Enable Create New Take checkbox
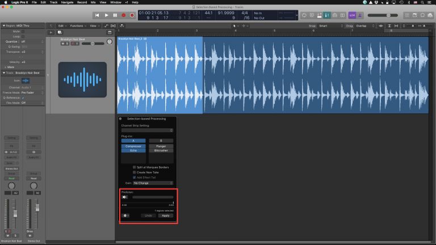The height and width of the screenshot is (245, 436). tap(134, 172)
